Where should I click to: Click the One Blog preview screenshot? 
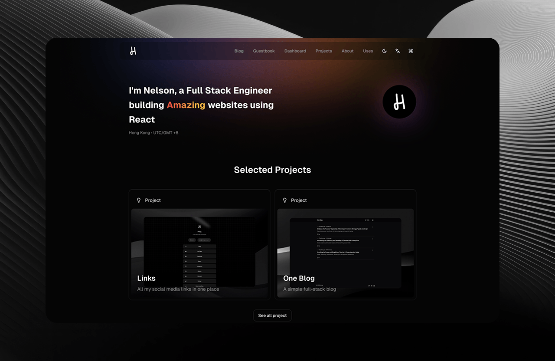click(x=345, y=243)
